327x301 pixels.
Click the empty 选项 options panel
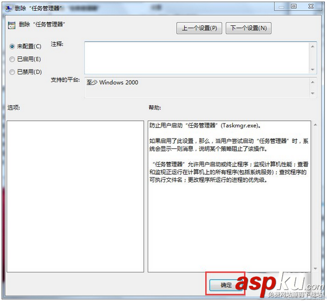75,196
